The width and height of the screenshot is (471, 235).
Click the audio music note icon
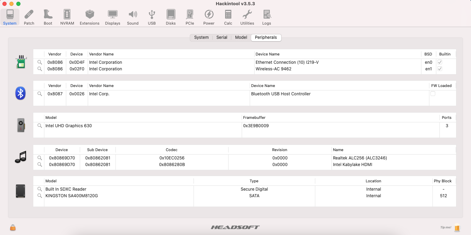pos(20,157)
